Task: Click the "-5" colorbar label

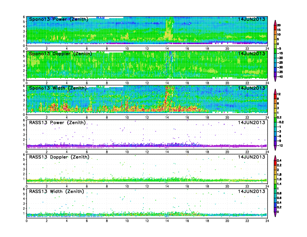Action: coord(279,49)
